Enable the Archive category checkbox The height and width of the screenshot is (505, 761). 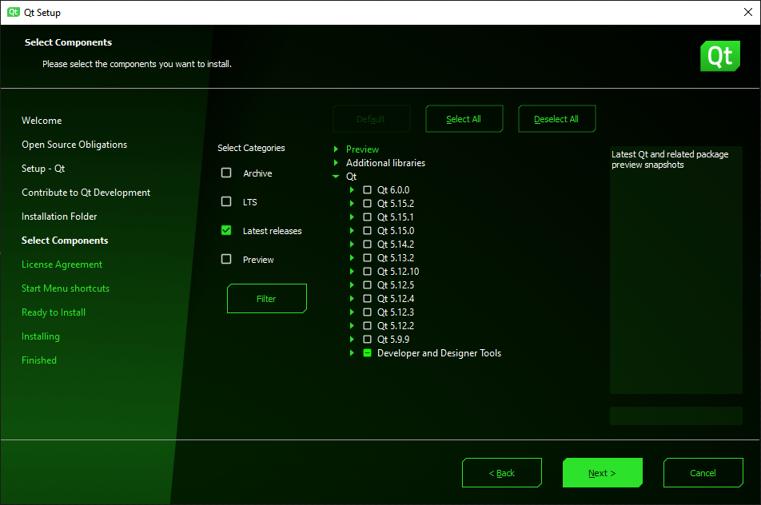pos(226,173)
